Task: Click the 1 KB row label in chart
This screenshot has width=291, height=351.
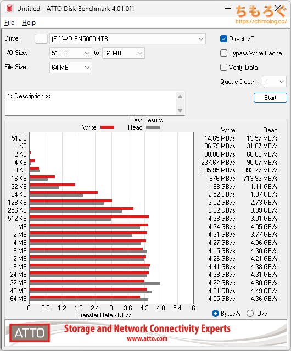Action: pyautogui.click(x=20, y=146)
